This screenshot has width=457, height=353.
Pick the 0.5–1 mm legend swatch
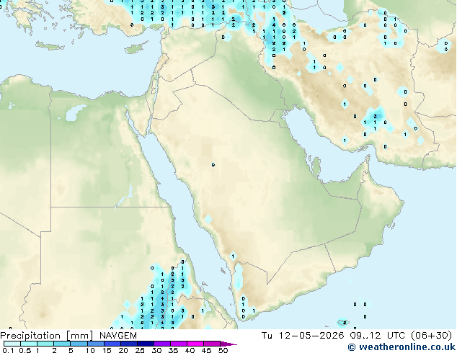point(29,344)
